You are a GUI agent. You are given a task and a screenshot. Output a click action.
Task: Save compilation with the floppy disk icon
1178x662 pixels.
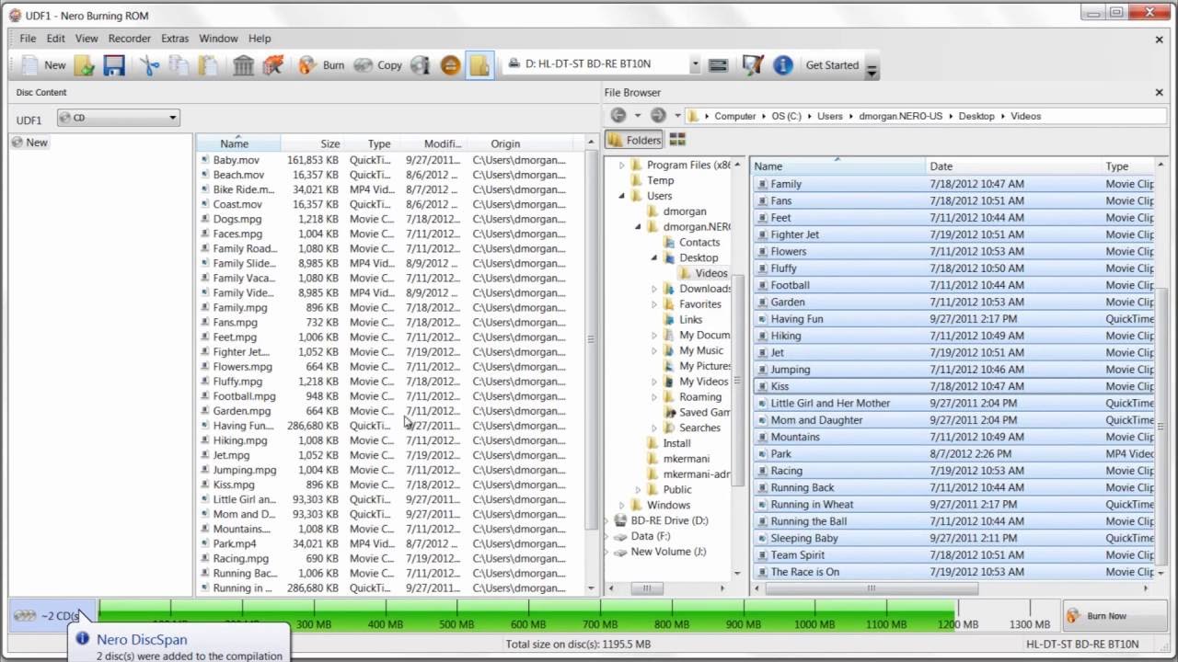coord(114,65)
